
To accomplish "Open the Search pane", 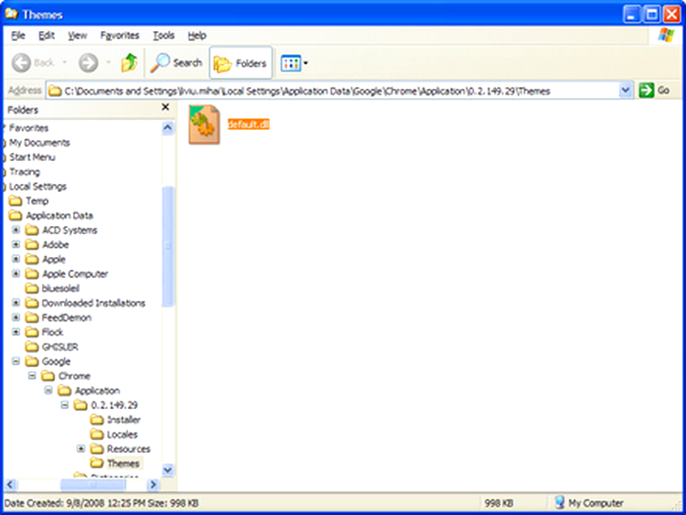I will pos(177,62).
